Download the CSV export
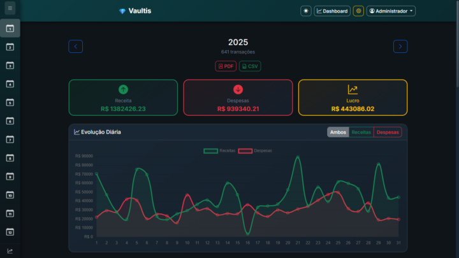This screenshot has height=258, width=459. coord(250,66)
